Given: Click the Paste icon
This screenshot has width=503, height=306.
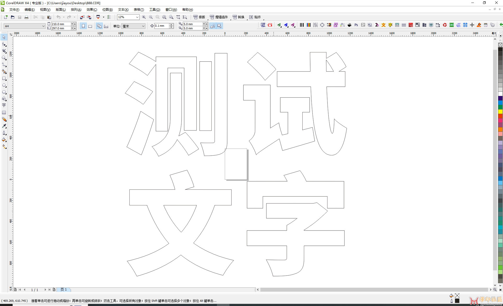Looking at the screenshot, I should (x=49, y=17).
